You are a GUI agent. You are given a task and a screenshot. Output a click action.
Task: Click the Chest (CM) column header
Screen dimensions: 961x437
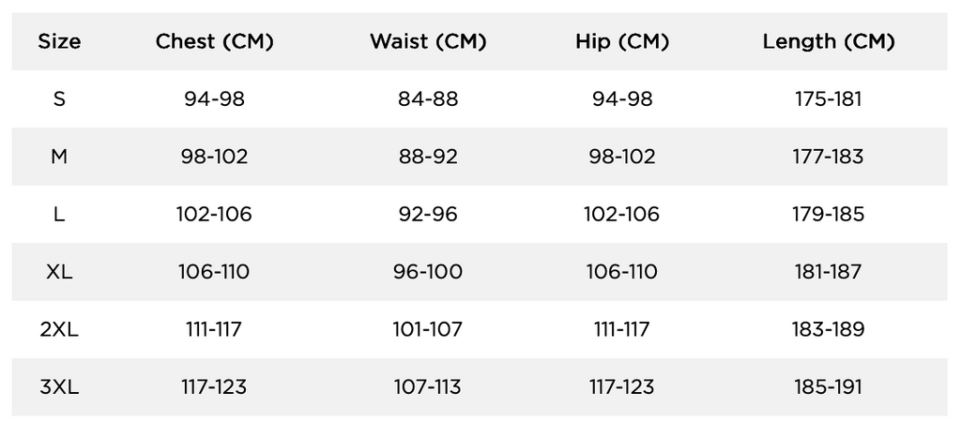point(215,41)
